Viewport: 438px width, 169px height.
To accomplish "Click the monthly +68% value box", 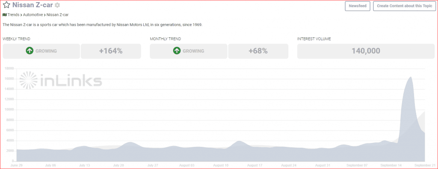I will tap(258, 51).
